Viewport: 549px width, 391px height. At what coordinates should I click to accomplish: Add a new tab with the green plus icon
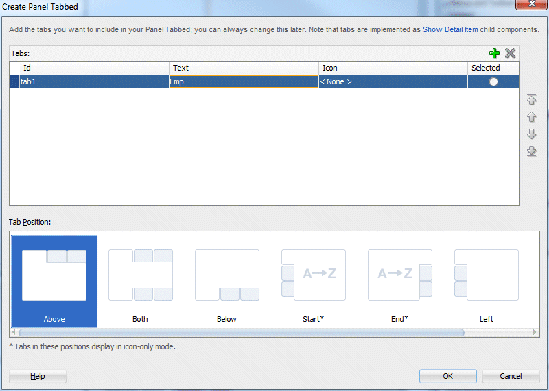pyautogui.click(x=494, y=53)
